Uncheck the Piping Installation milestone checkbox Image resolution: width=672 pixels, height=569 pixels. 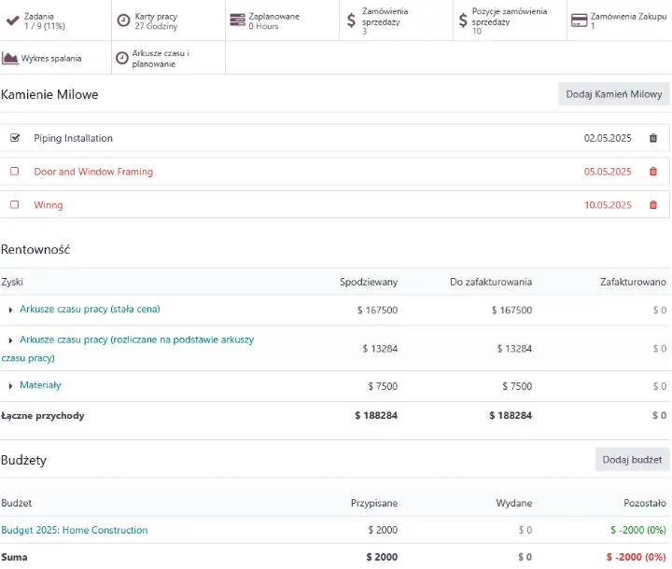15,137
